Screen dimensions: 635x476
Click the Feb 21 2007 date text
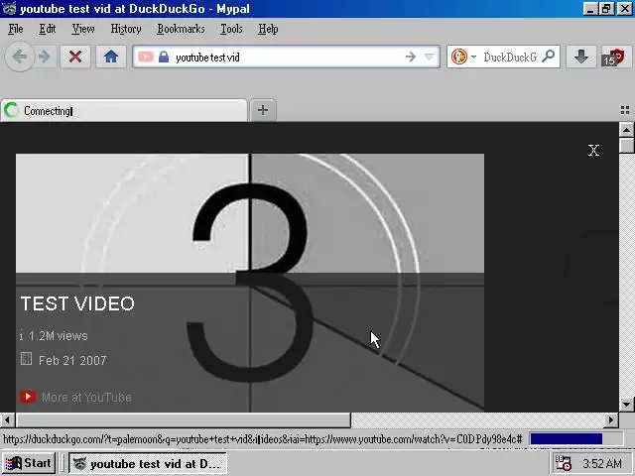pyautogui.click(x=72, y=361)
